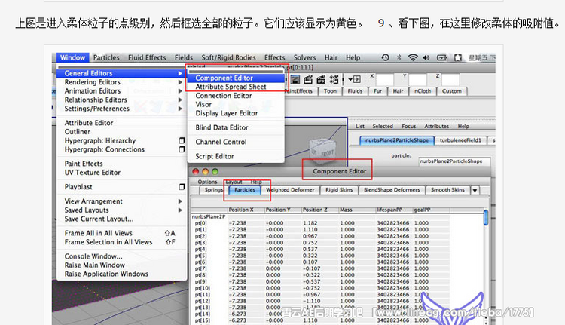
Task: Select the Fluids shelf tab
Action: pyautogui.click(x=355, y=91)
